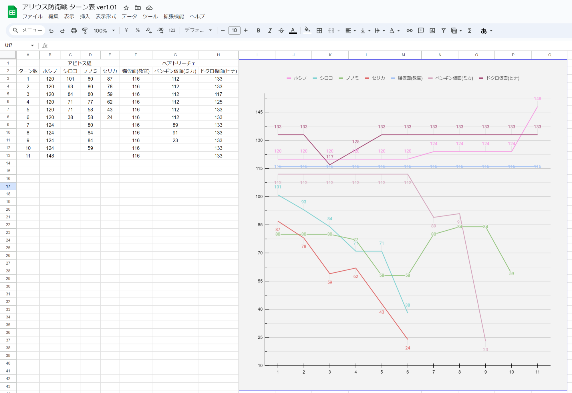Click the print icon

click(74, 31)
